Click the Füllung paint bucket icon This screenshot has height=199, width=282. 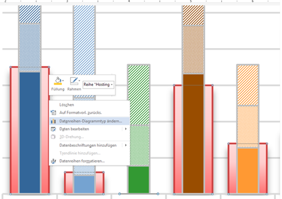(x=57, y=81)
